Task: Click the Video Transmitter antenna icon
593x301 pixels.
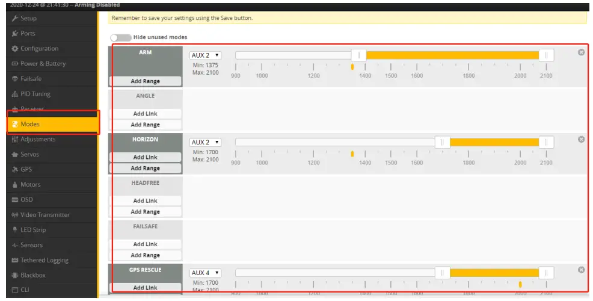Action: coord(15,215)
